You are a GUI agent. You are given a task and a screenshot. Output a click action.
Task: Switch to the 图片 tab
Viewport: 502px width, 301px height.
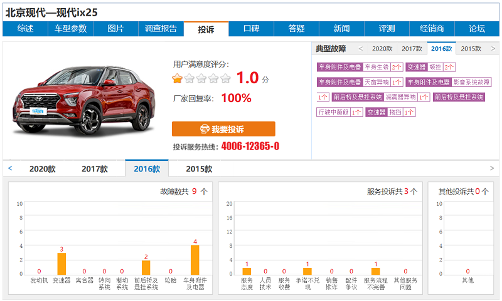pyautogui.click(x=115, y=29)
